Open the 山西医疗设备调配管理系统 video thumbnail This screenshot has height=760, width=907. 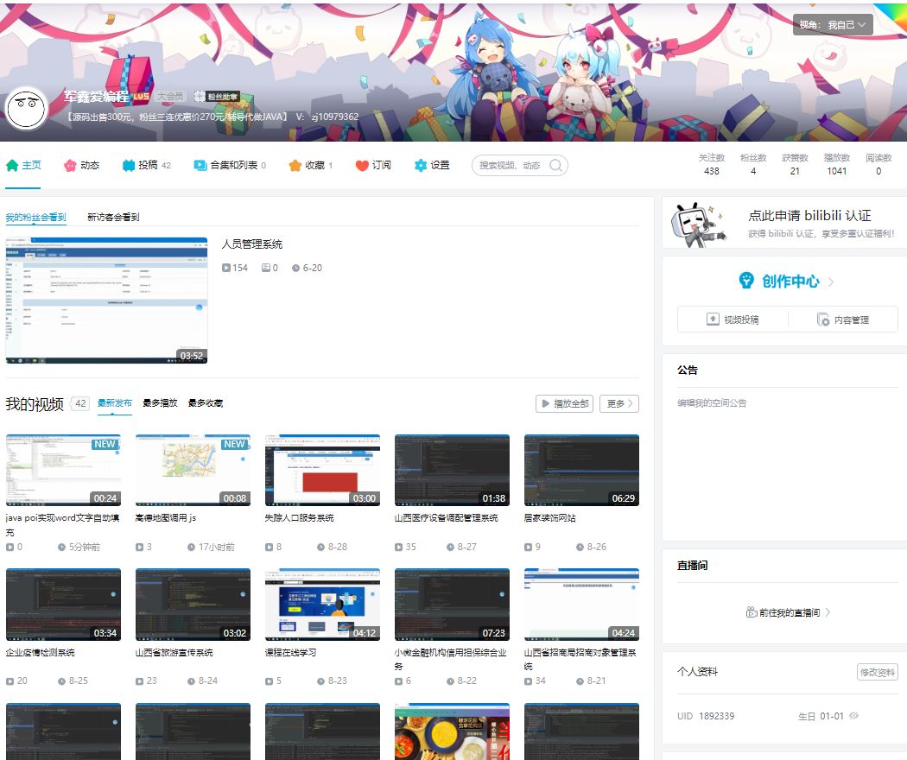pyautogui.click(x=453, y=470)
